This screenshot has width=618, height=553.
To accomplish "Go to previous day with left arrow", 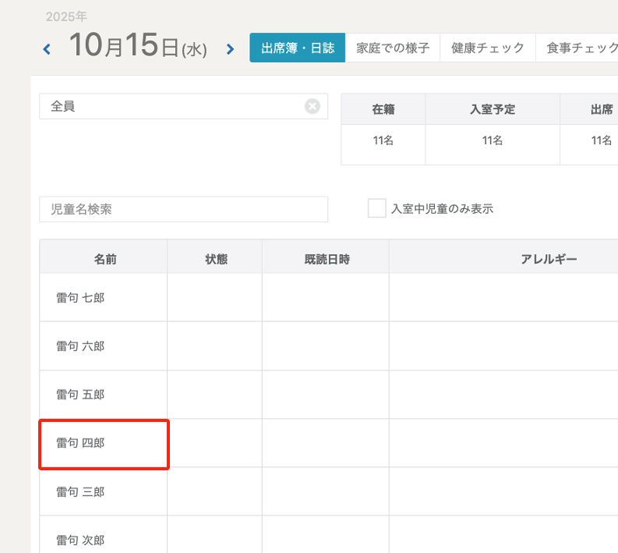I will point(47,49).
